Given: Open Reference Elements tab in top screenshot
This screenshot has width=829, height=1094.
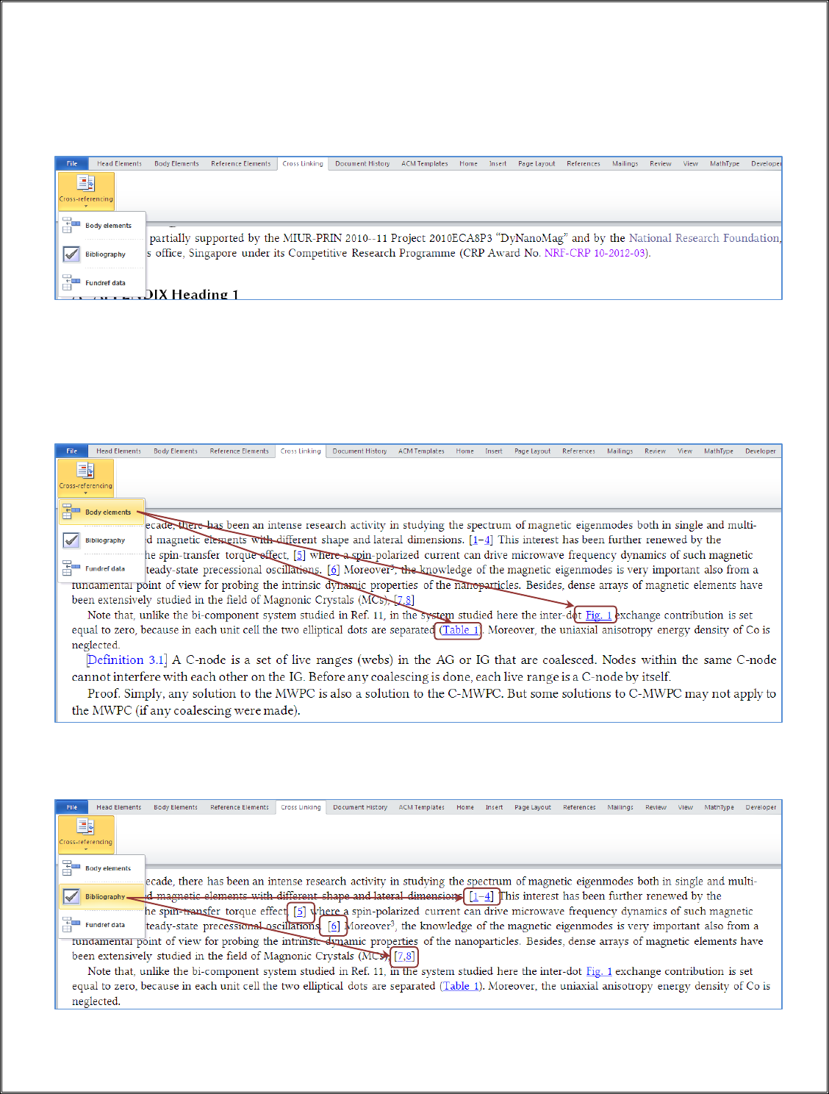Looking at the screenshot, I should click(240, 164).
